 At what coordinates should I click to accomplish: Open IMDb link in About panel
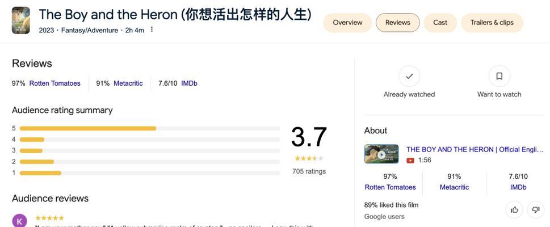coord(518,187)
